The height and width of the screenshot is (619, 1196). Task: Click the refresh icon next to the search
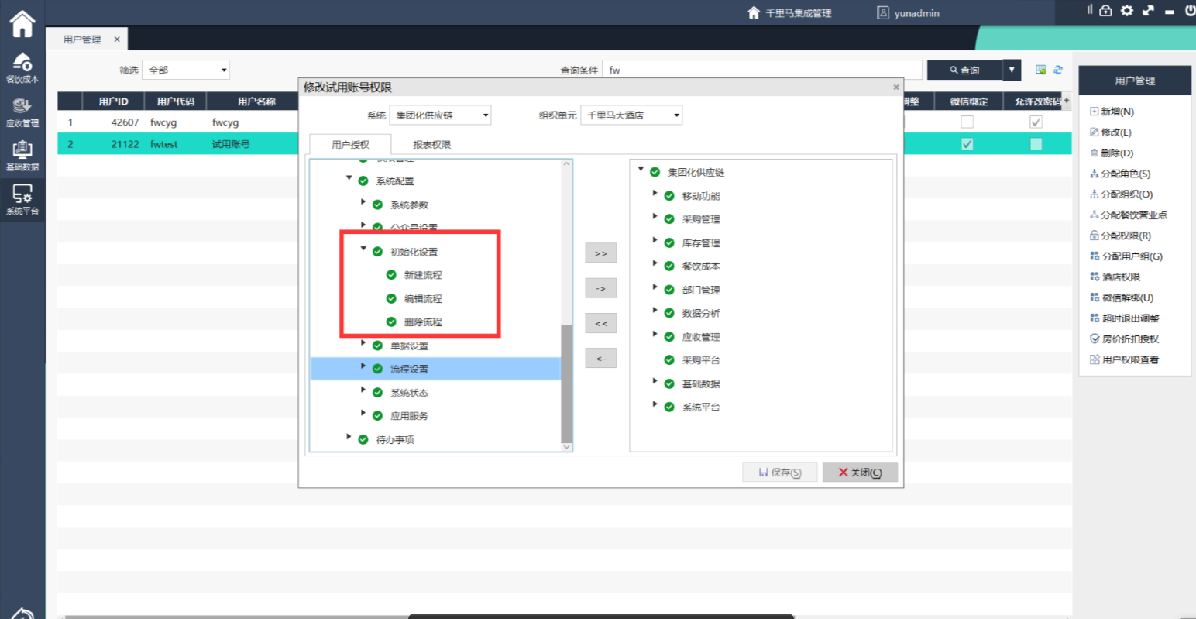(1058, 70)
